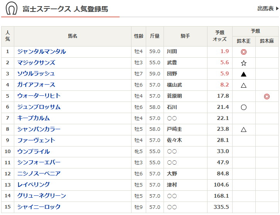Open horse page for キープカルム
Screen dimensions: 280x215
(34, 118)
